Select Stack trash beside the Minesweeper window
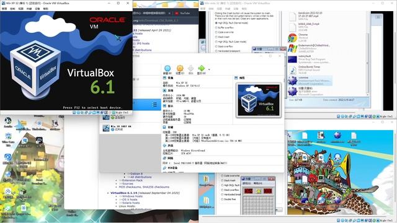The image size is (397, 223). point(222,180)
